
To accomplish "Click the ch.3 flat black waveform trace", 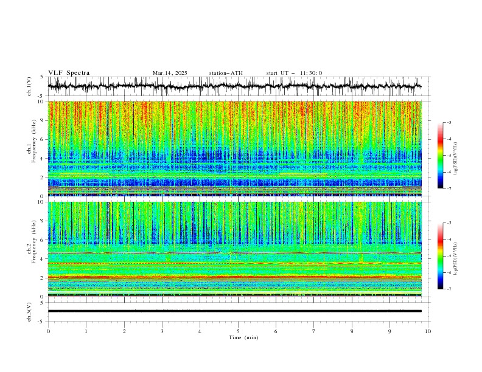I will pyautogui.click(x=234, y=311).
